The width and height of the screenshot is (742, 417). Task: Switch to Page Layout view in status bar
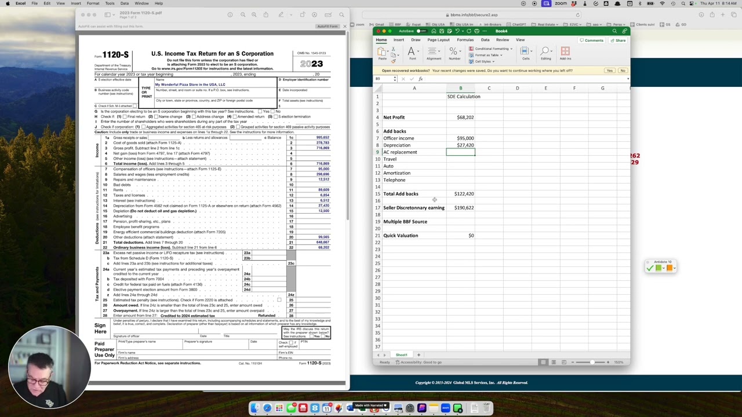point(554,362)
